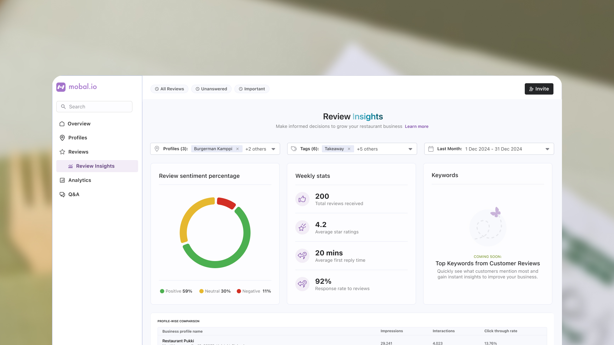614x345 pixels.
Task: Click the search magnifier icon in sidebar
Action: point(63,107)
